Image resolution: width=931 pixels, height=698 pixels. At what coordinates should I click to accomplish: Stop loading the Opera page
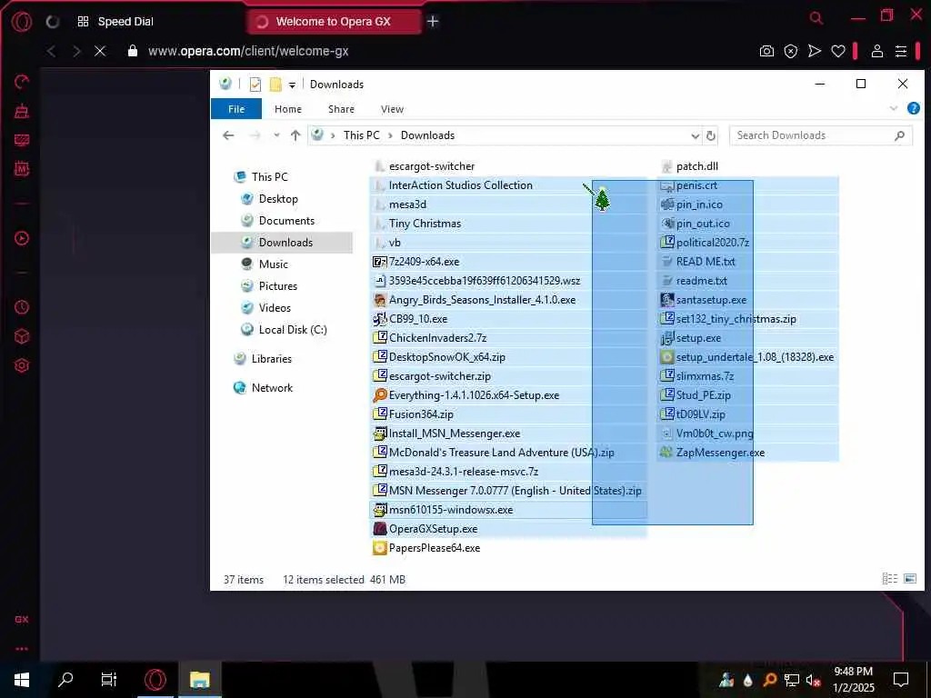[100, 51]
